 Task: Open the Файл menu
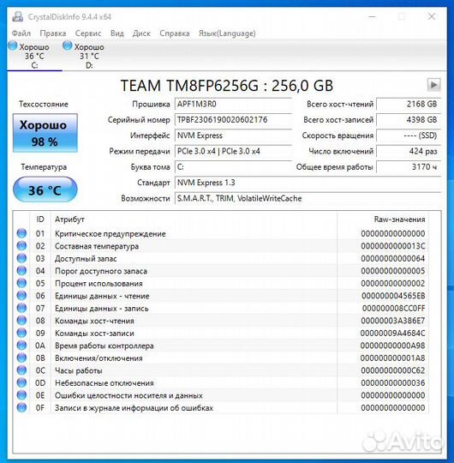coord(21,33)
